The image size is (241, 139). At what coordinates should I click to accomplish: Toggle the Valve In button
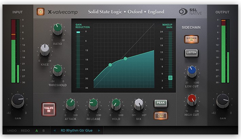point(49,110)
